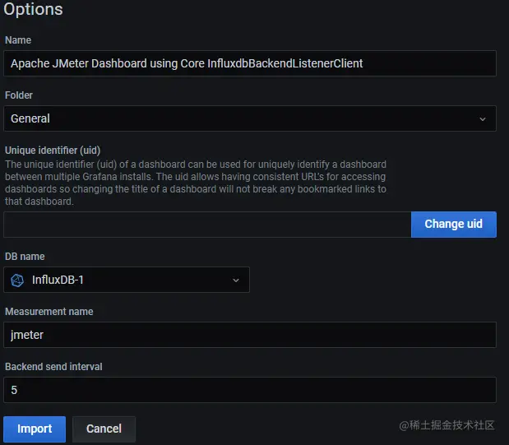
Task: Expand the DB name chevron arrow
Action: click(x=236, y=280)
